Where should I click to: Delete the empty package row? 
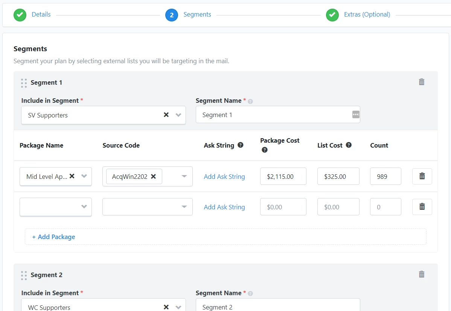pyautogui.click(x=422, y=207)
